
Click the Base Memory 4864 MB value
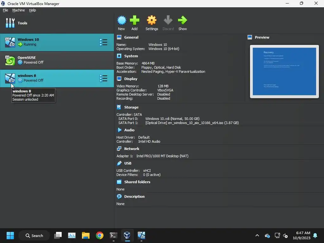(148, 63)
